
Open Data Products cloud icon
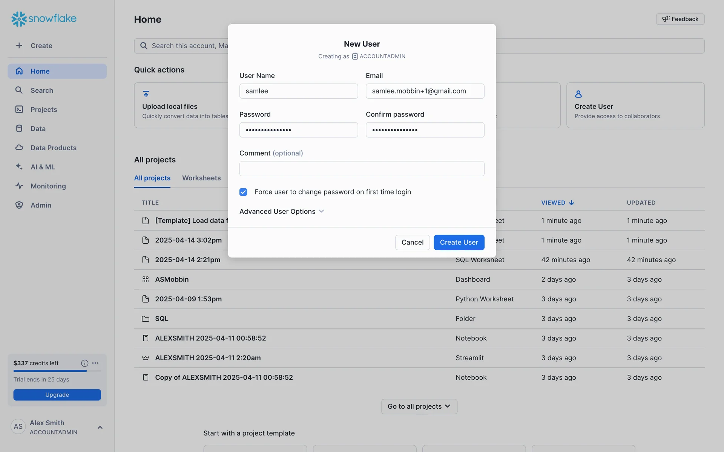pyautogui.click(x=19, y=148)
